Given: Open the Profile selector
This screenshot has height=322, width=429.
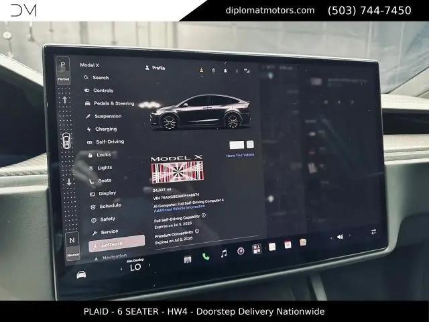Looking at the screenshot, I should click(155, 68).
